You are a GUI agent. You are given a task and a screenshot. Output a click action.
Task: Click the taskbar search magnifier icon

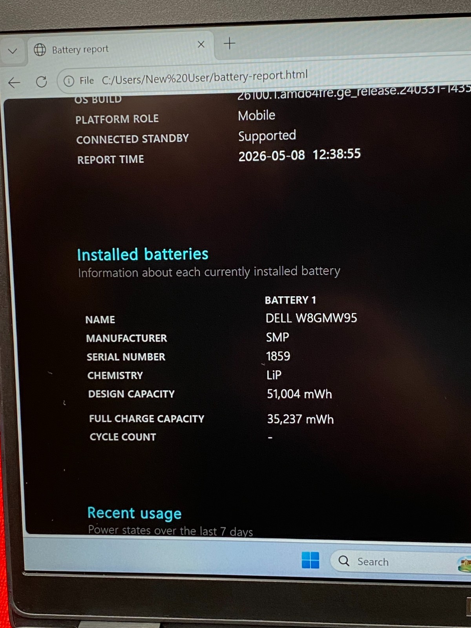coord(344,561)
